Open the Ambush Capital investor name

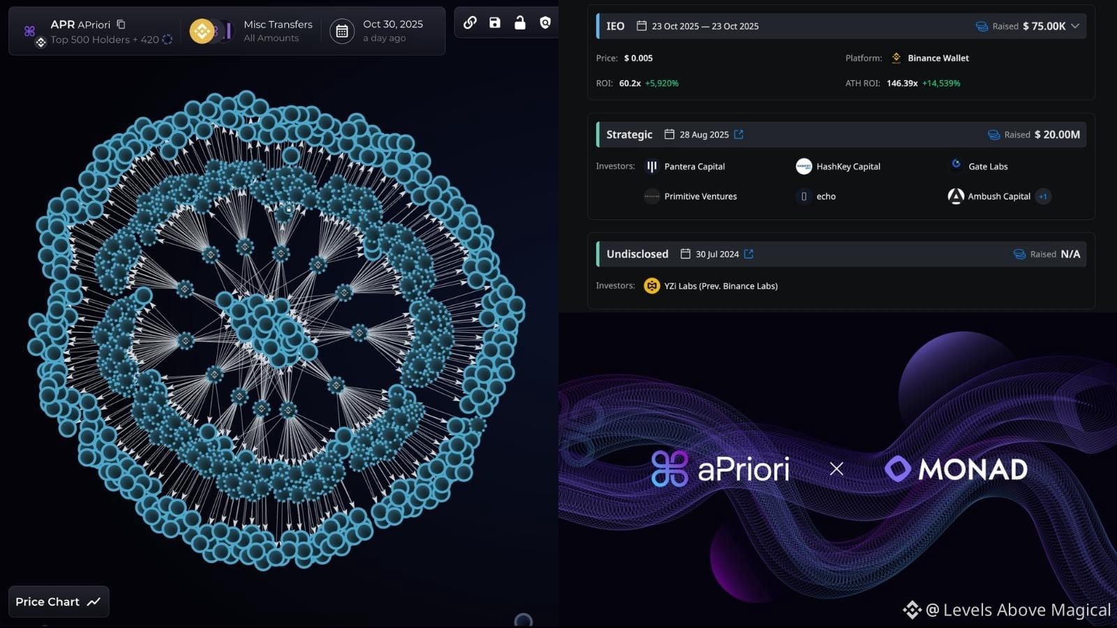point(999,196)
